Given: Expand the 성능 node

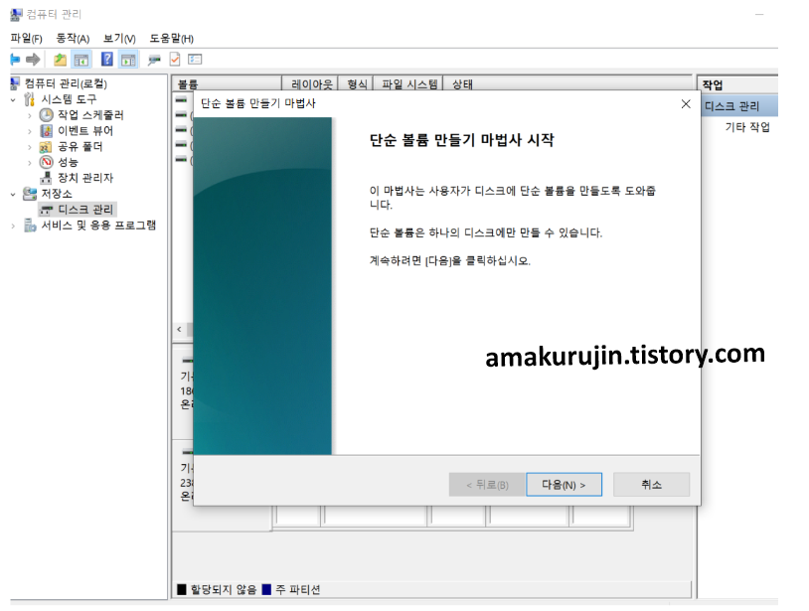Looking at the screenshot, I should click(30, 163).
